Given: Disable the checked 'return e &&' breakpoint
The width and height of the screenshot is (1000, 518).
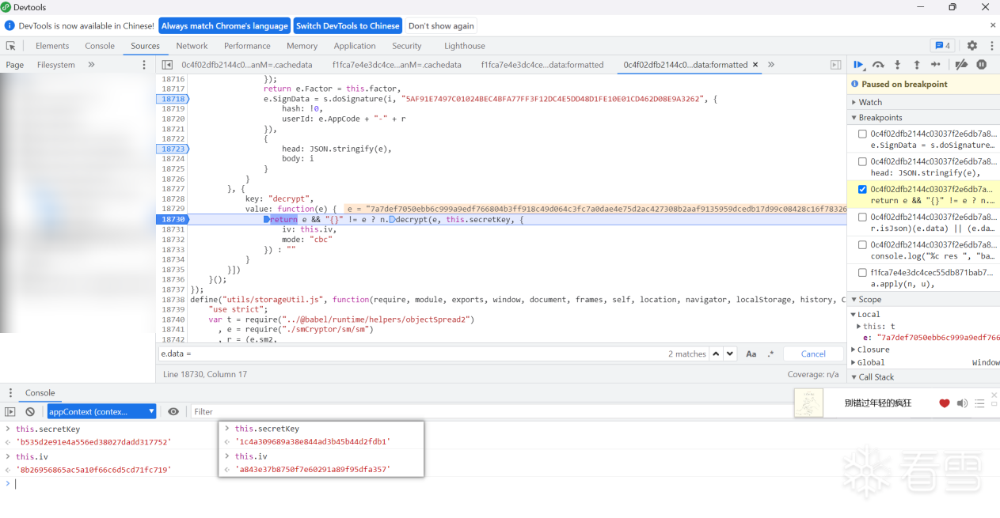Looking at the screenshot, I should point(862,190).
